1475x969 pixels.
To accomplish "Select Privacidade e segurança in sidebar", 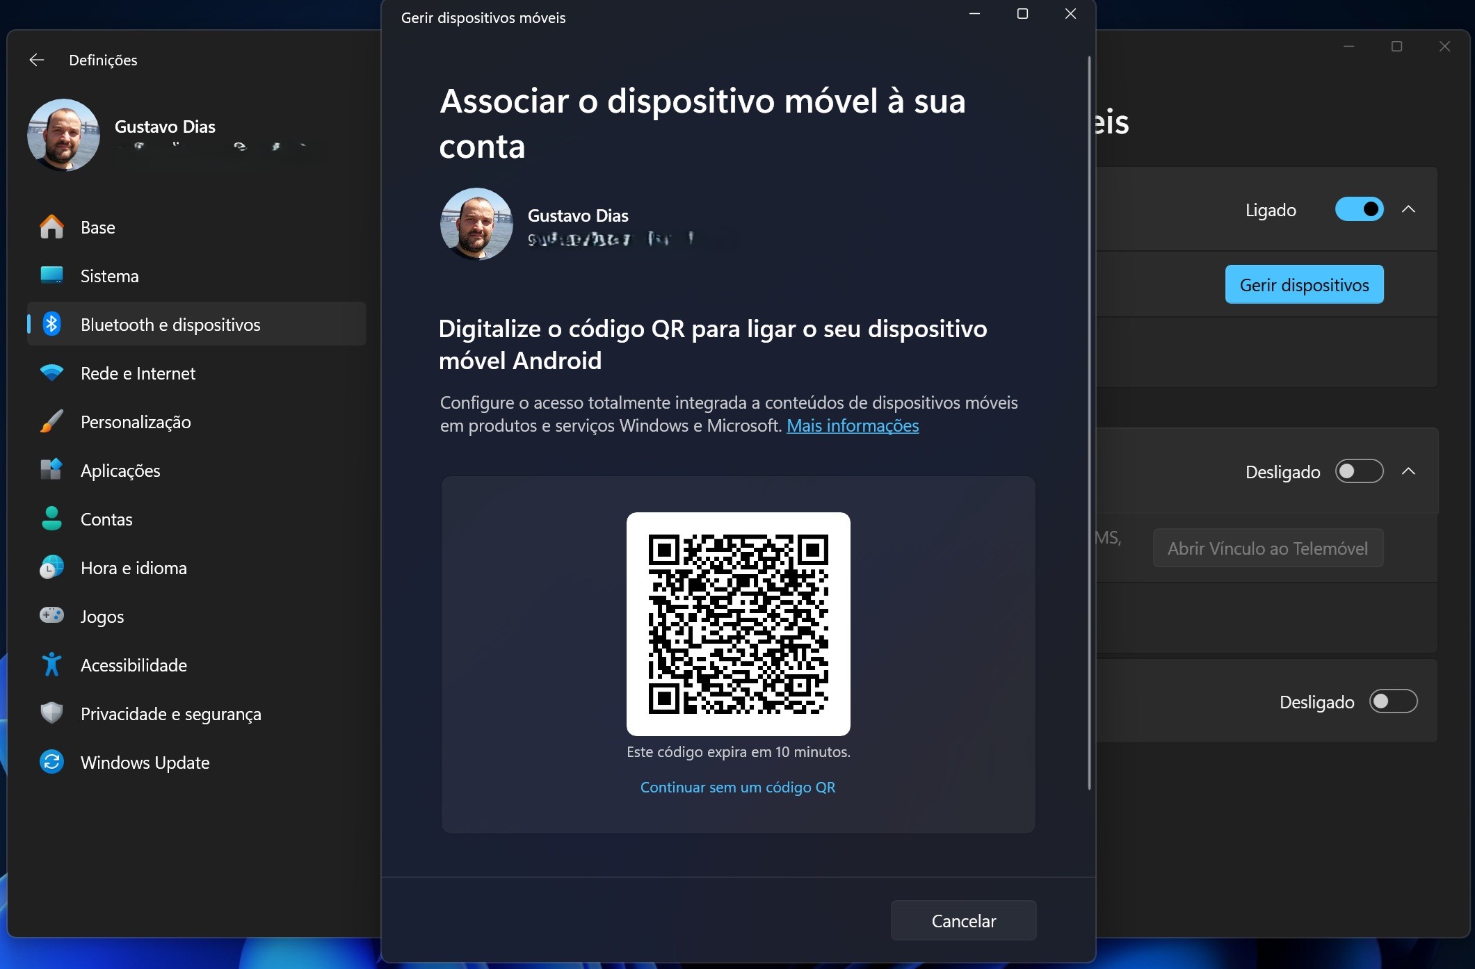I will (x=170, y=713).
